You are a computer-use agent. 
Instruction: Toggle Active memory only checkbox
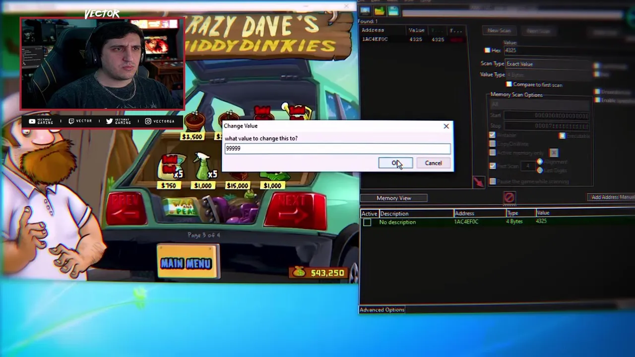coord(492,153)
